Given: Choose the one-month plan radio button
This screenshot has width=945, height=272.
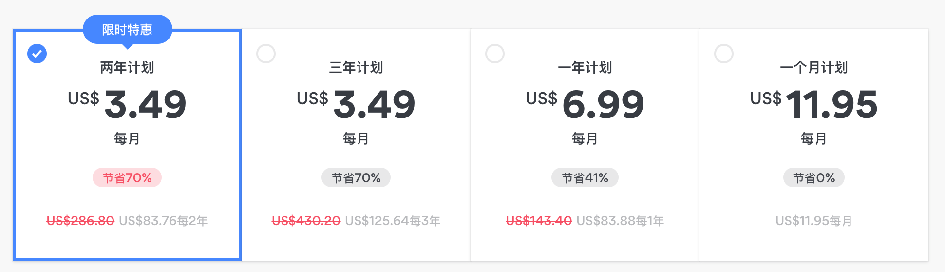Looking at the screenshot, I should (x=724, y=54).
